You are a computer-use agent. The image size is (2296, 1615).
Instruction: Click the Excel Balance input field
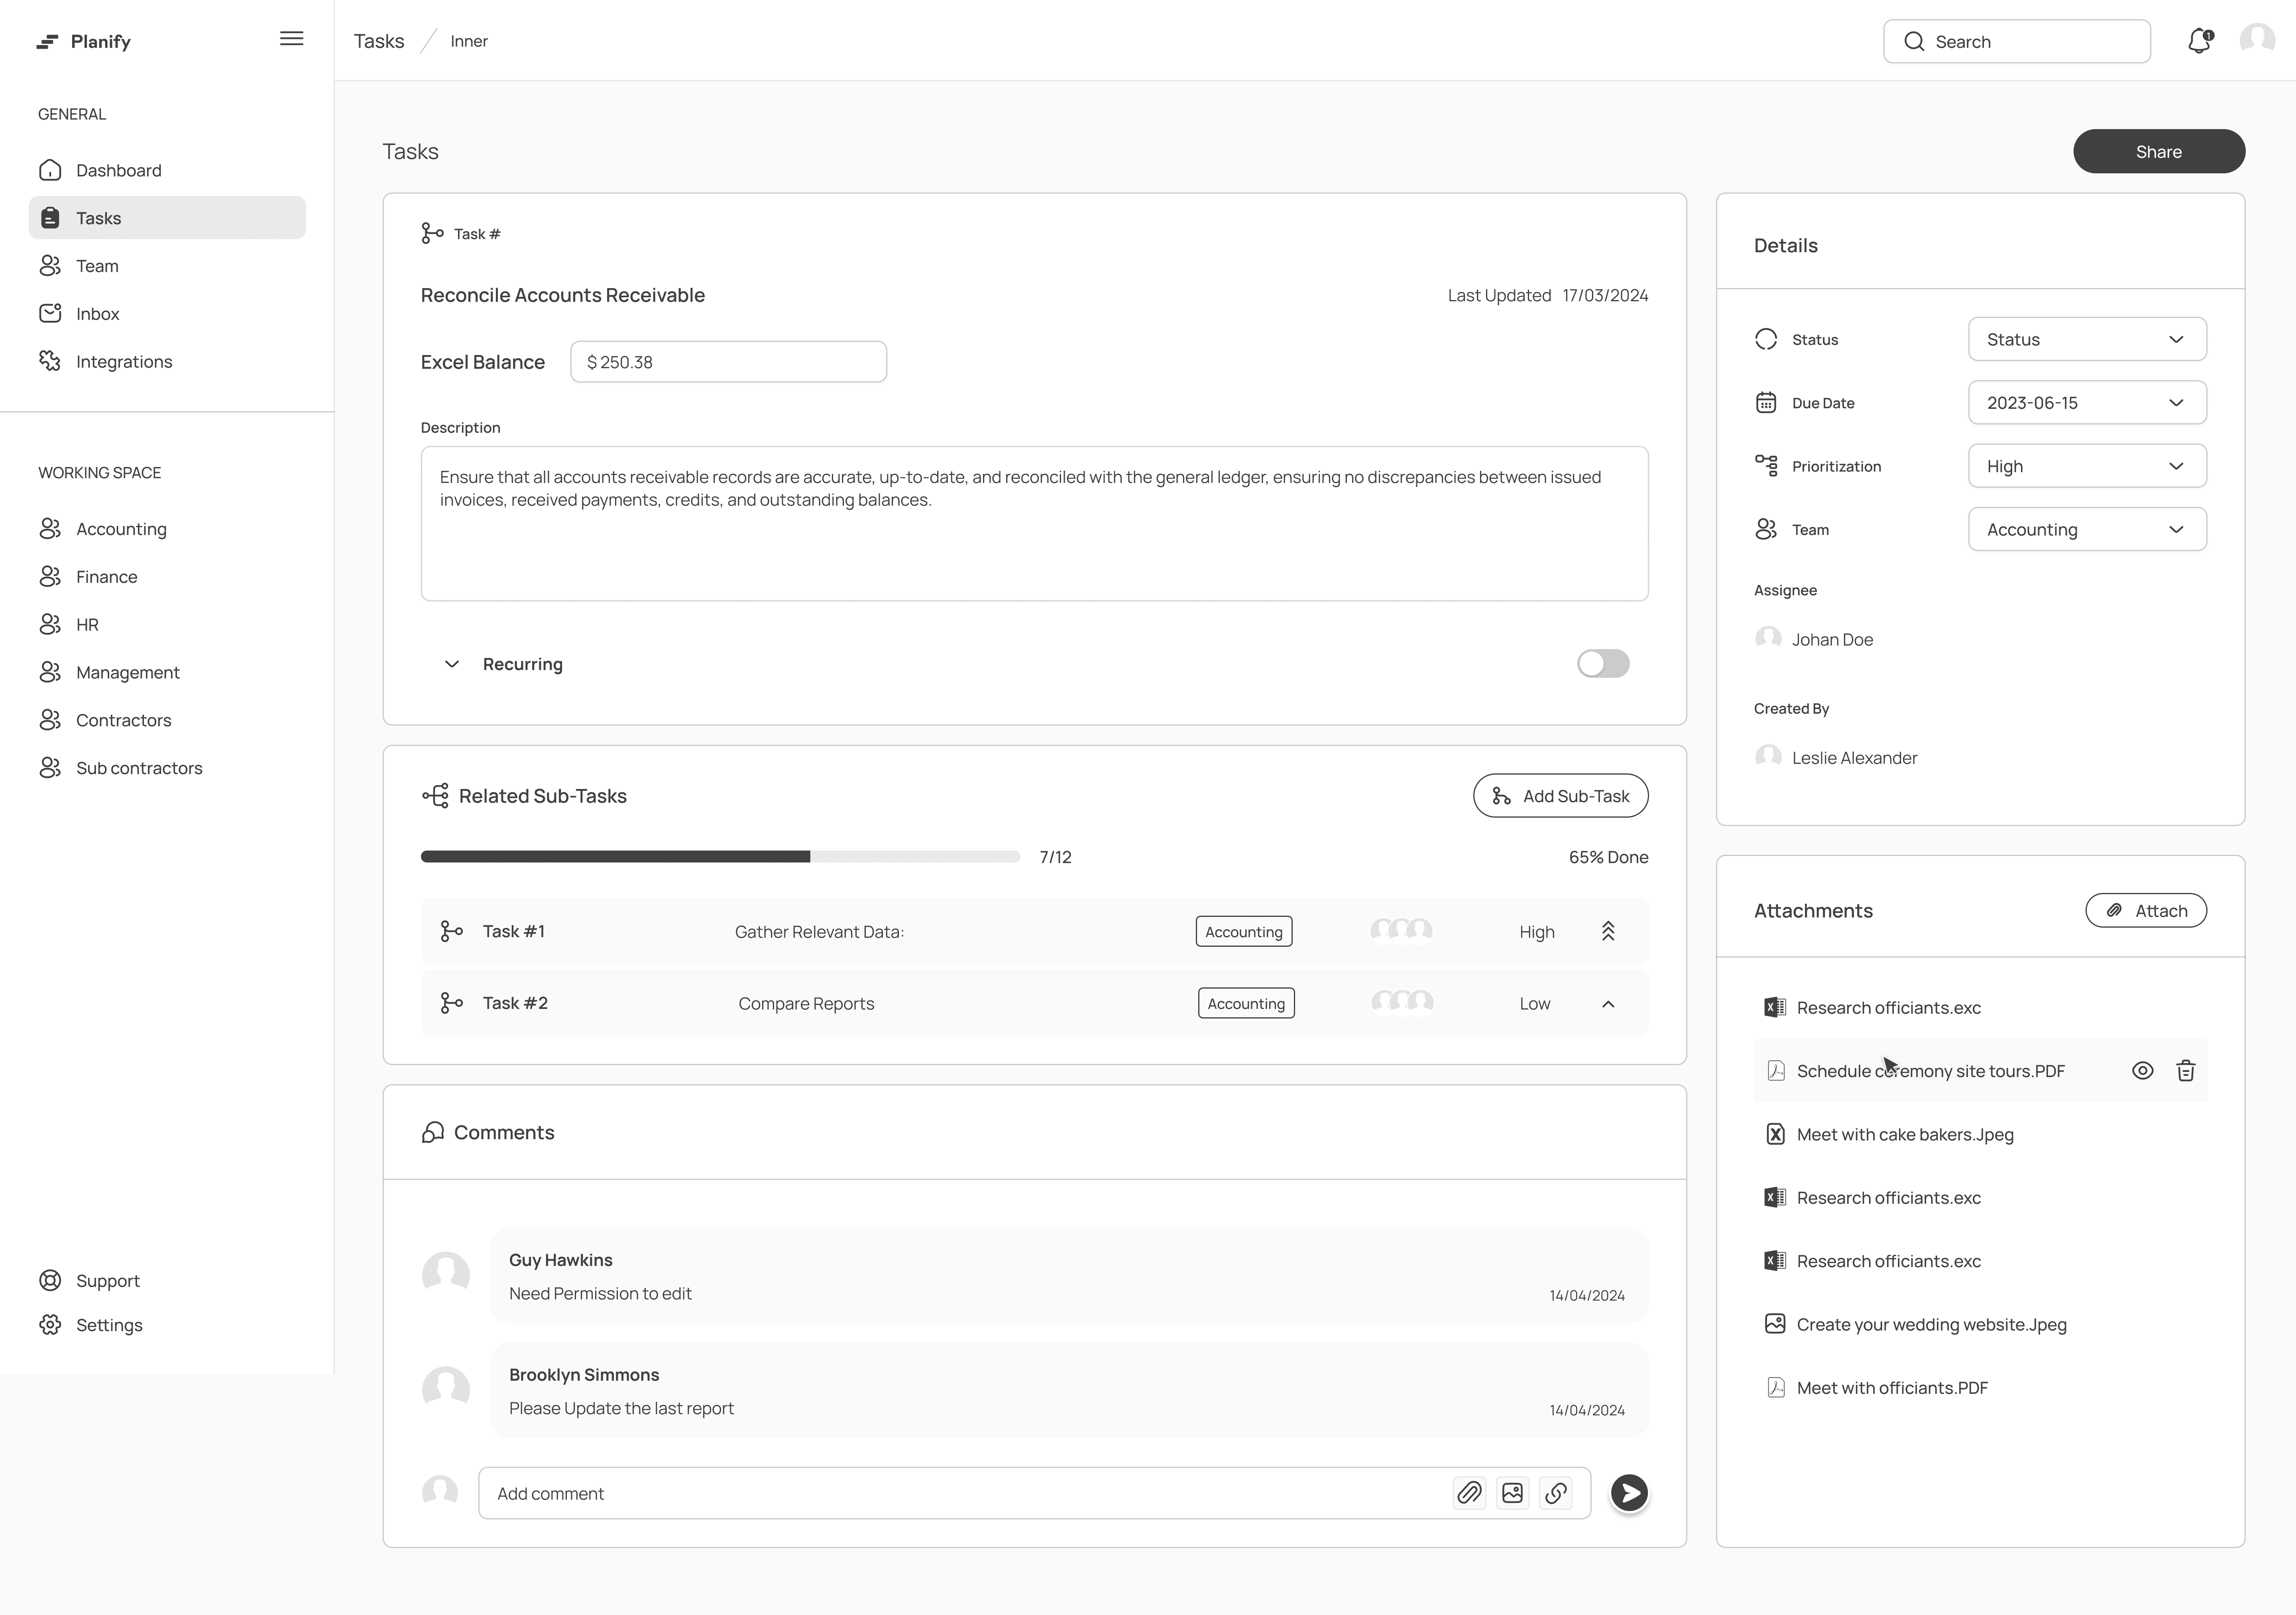(x=728, y=362)
